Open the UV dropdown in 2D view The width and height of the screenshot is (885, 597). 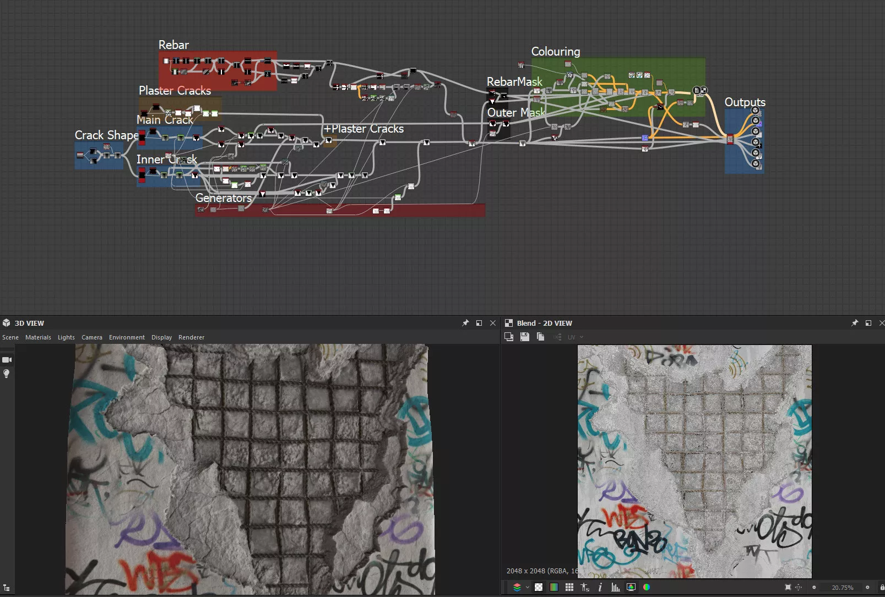point(575,337)
